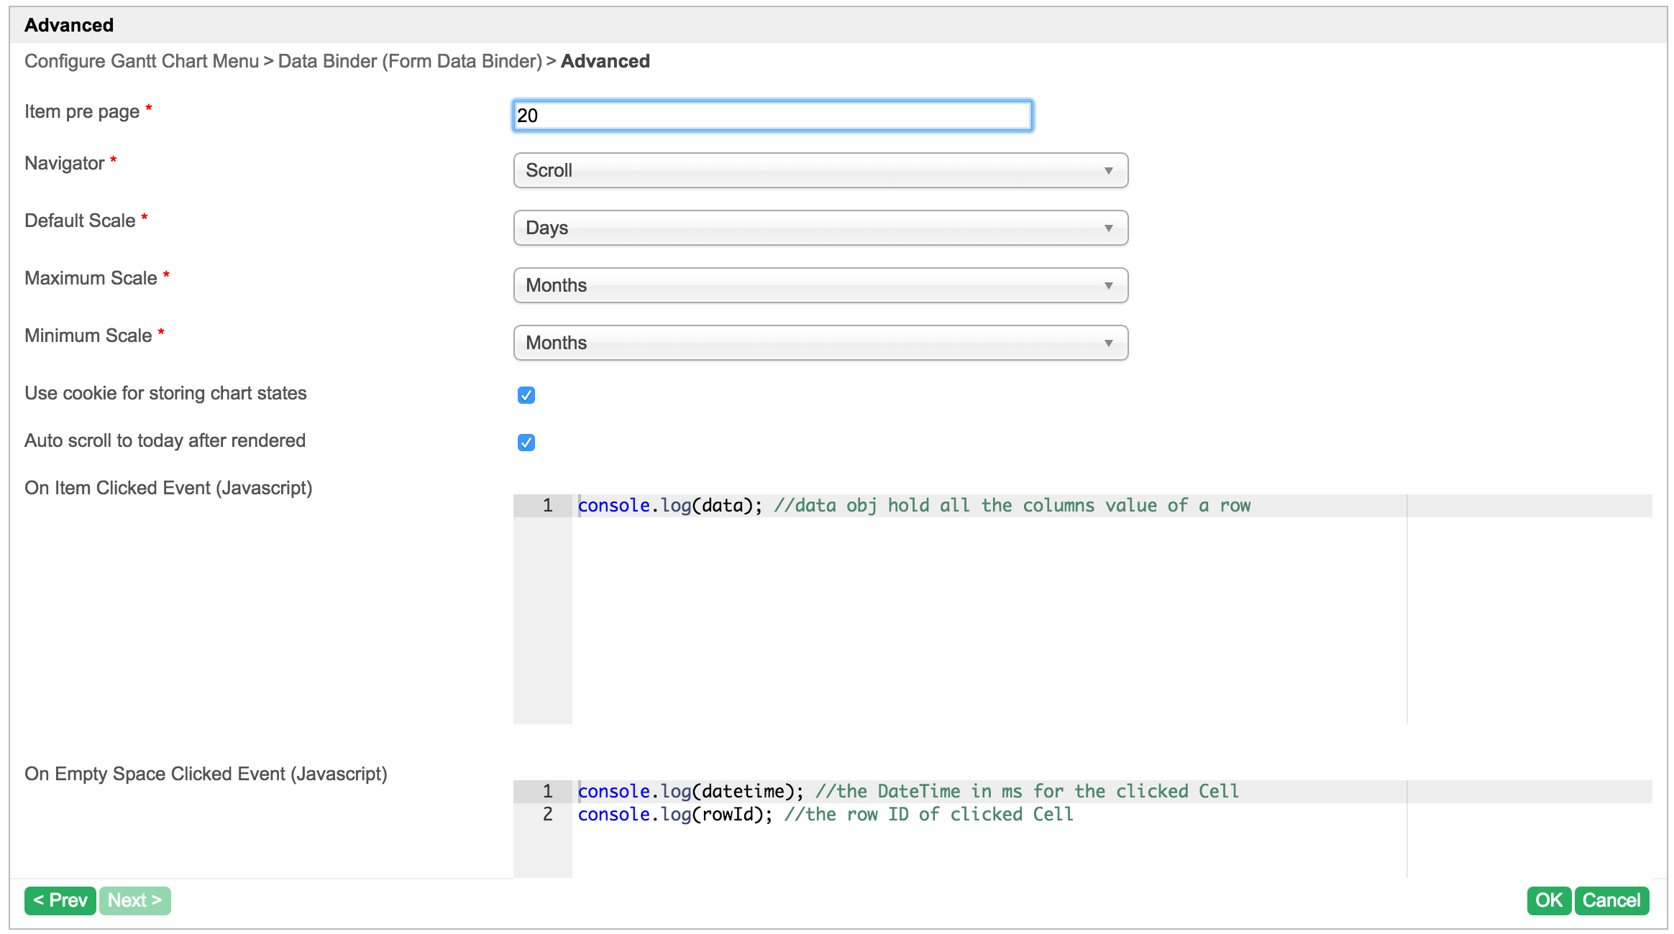Click the Navigator dropdown arrow

click(x=1108, y=171)
